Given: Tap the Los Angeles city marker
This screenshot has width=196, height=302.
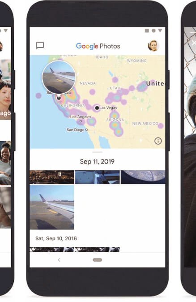Looking at the screenshot, I should 81,121.
